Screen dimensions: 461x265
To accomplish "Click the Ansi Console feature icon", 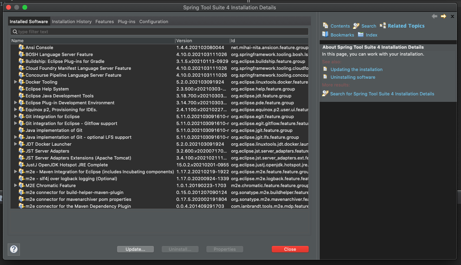I will [22, 47].
